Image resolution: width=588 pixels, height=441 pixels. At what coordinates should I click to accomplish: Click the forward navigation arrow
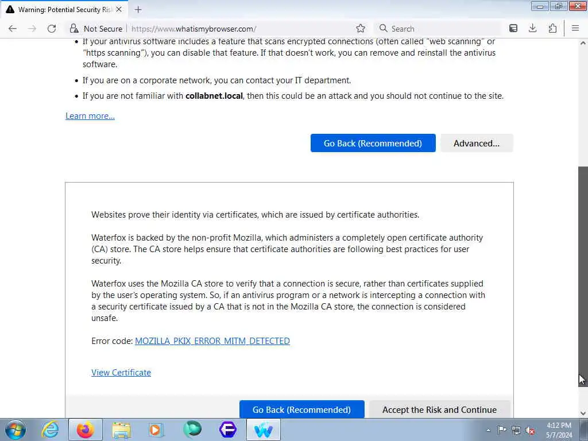32,29
